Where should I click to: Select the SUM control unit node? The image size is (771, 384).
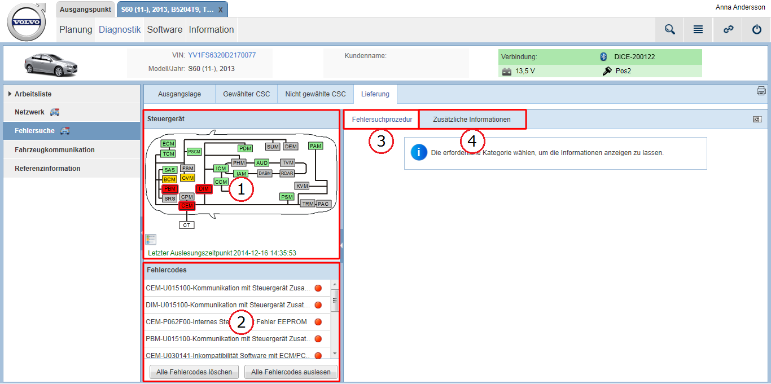point(273,147)
